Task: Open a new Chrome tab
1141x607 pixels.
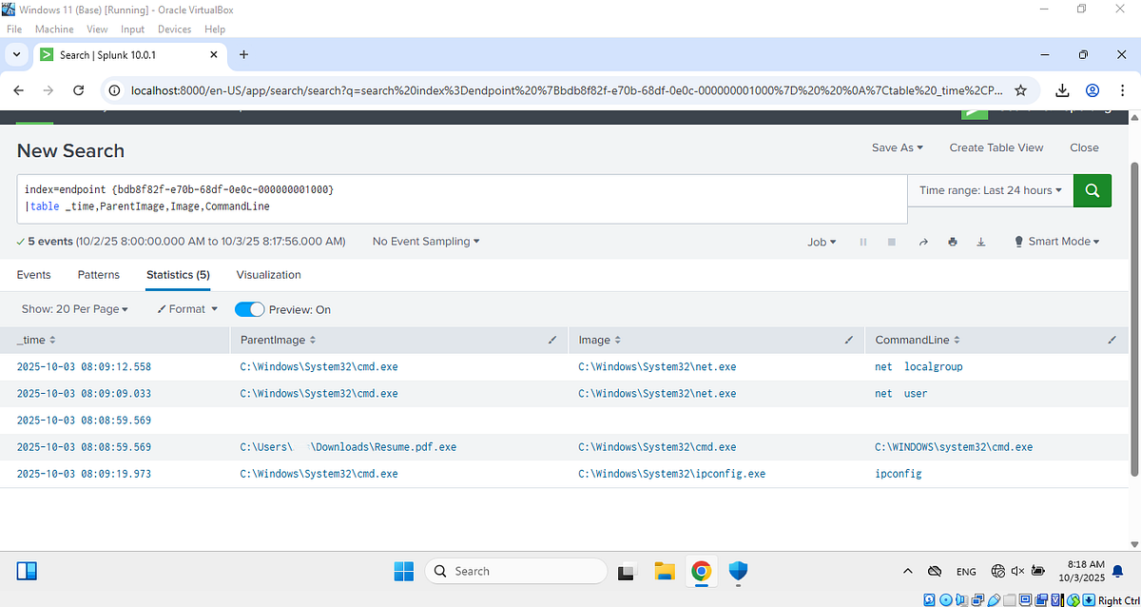Action: [243, 55]
